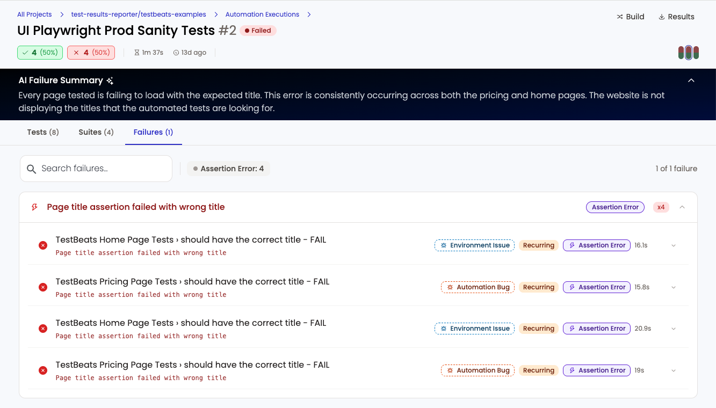
Task: Toggle the failed 4 (50%) filter
Action: pyautogui.click(x=91, y=53)
